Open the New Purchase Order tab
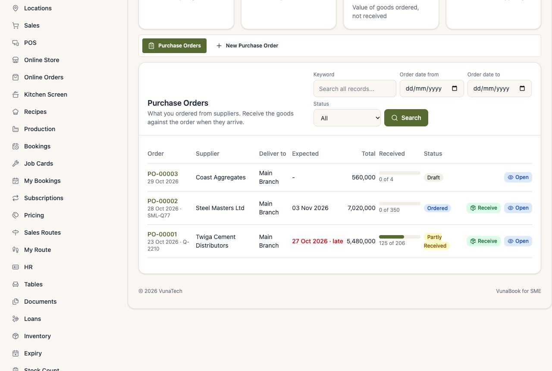 point(247,46)
